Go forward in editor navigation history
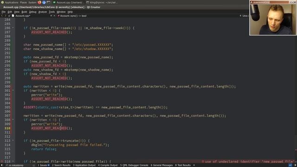This screenshot has width=297, height=167. tap(5, 16)
